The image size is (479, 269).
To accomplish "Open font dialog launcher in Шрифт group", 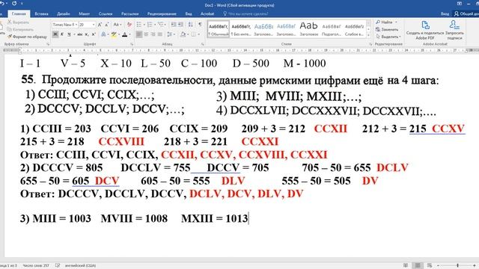I will (x=132, y=44).
